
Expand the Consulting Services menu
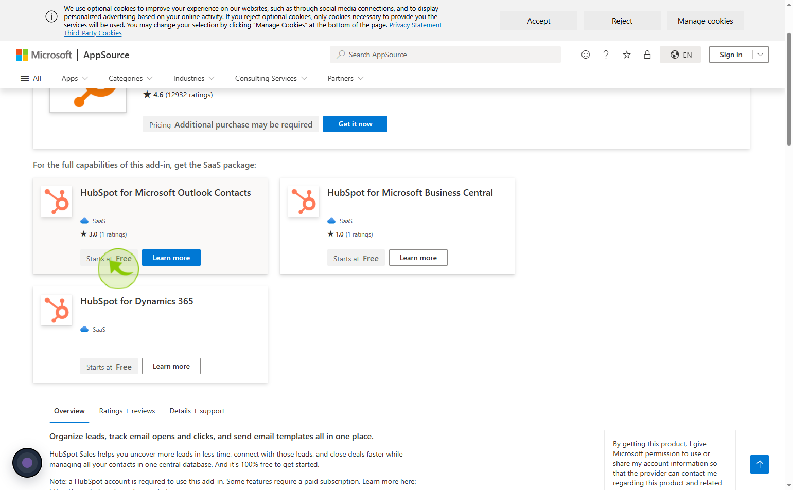(271, 78)
